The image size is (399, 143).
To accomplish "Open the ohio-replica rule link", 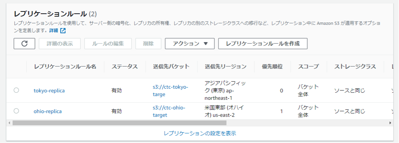I will 48,111.
